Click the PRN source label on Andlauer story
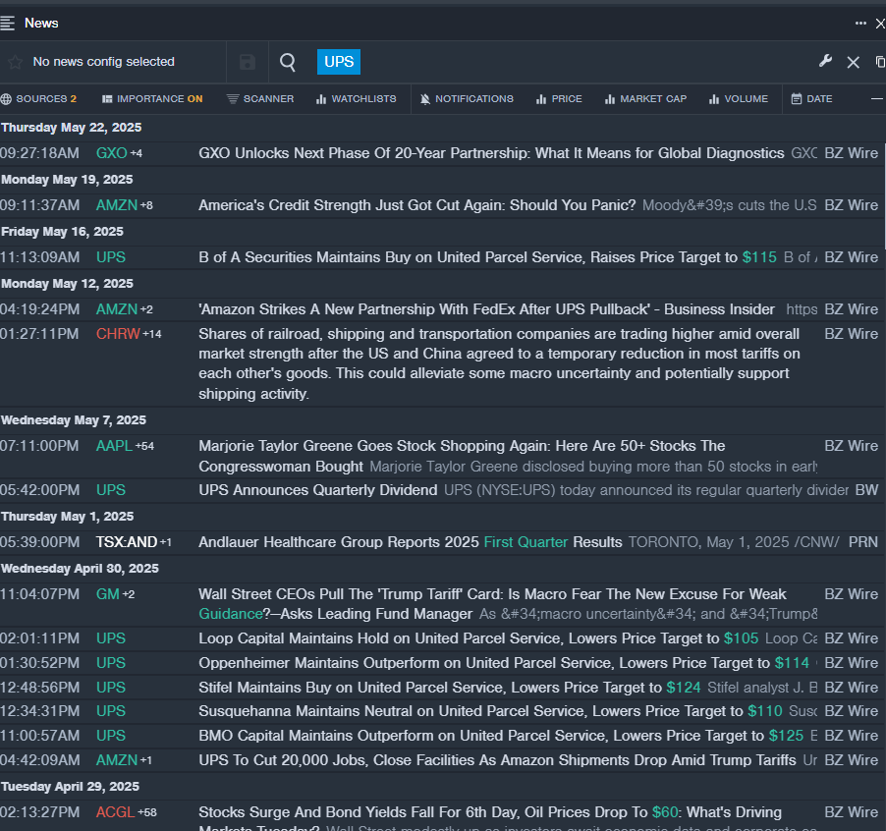The image size is (886, 831). coord(863,542)
